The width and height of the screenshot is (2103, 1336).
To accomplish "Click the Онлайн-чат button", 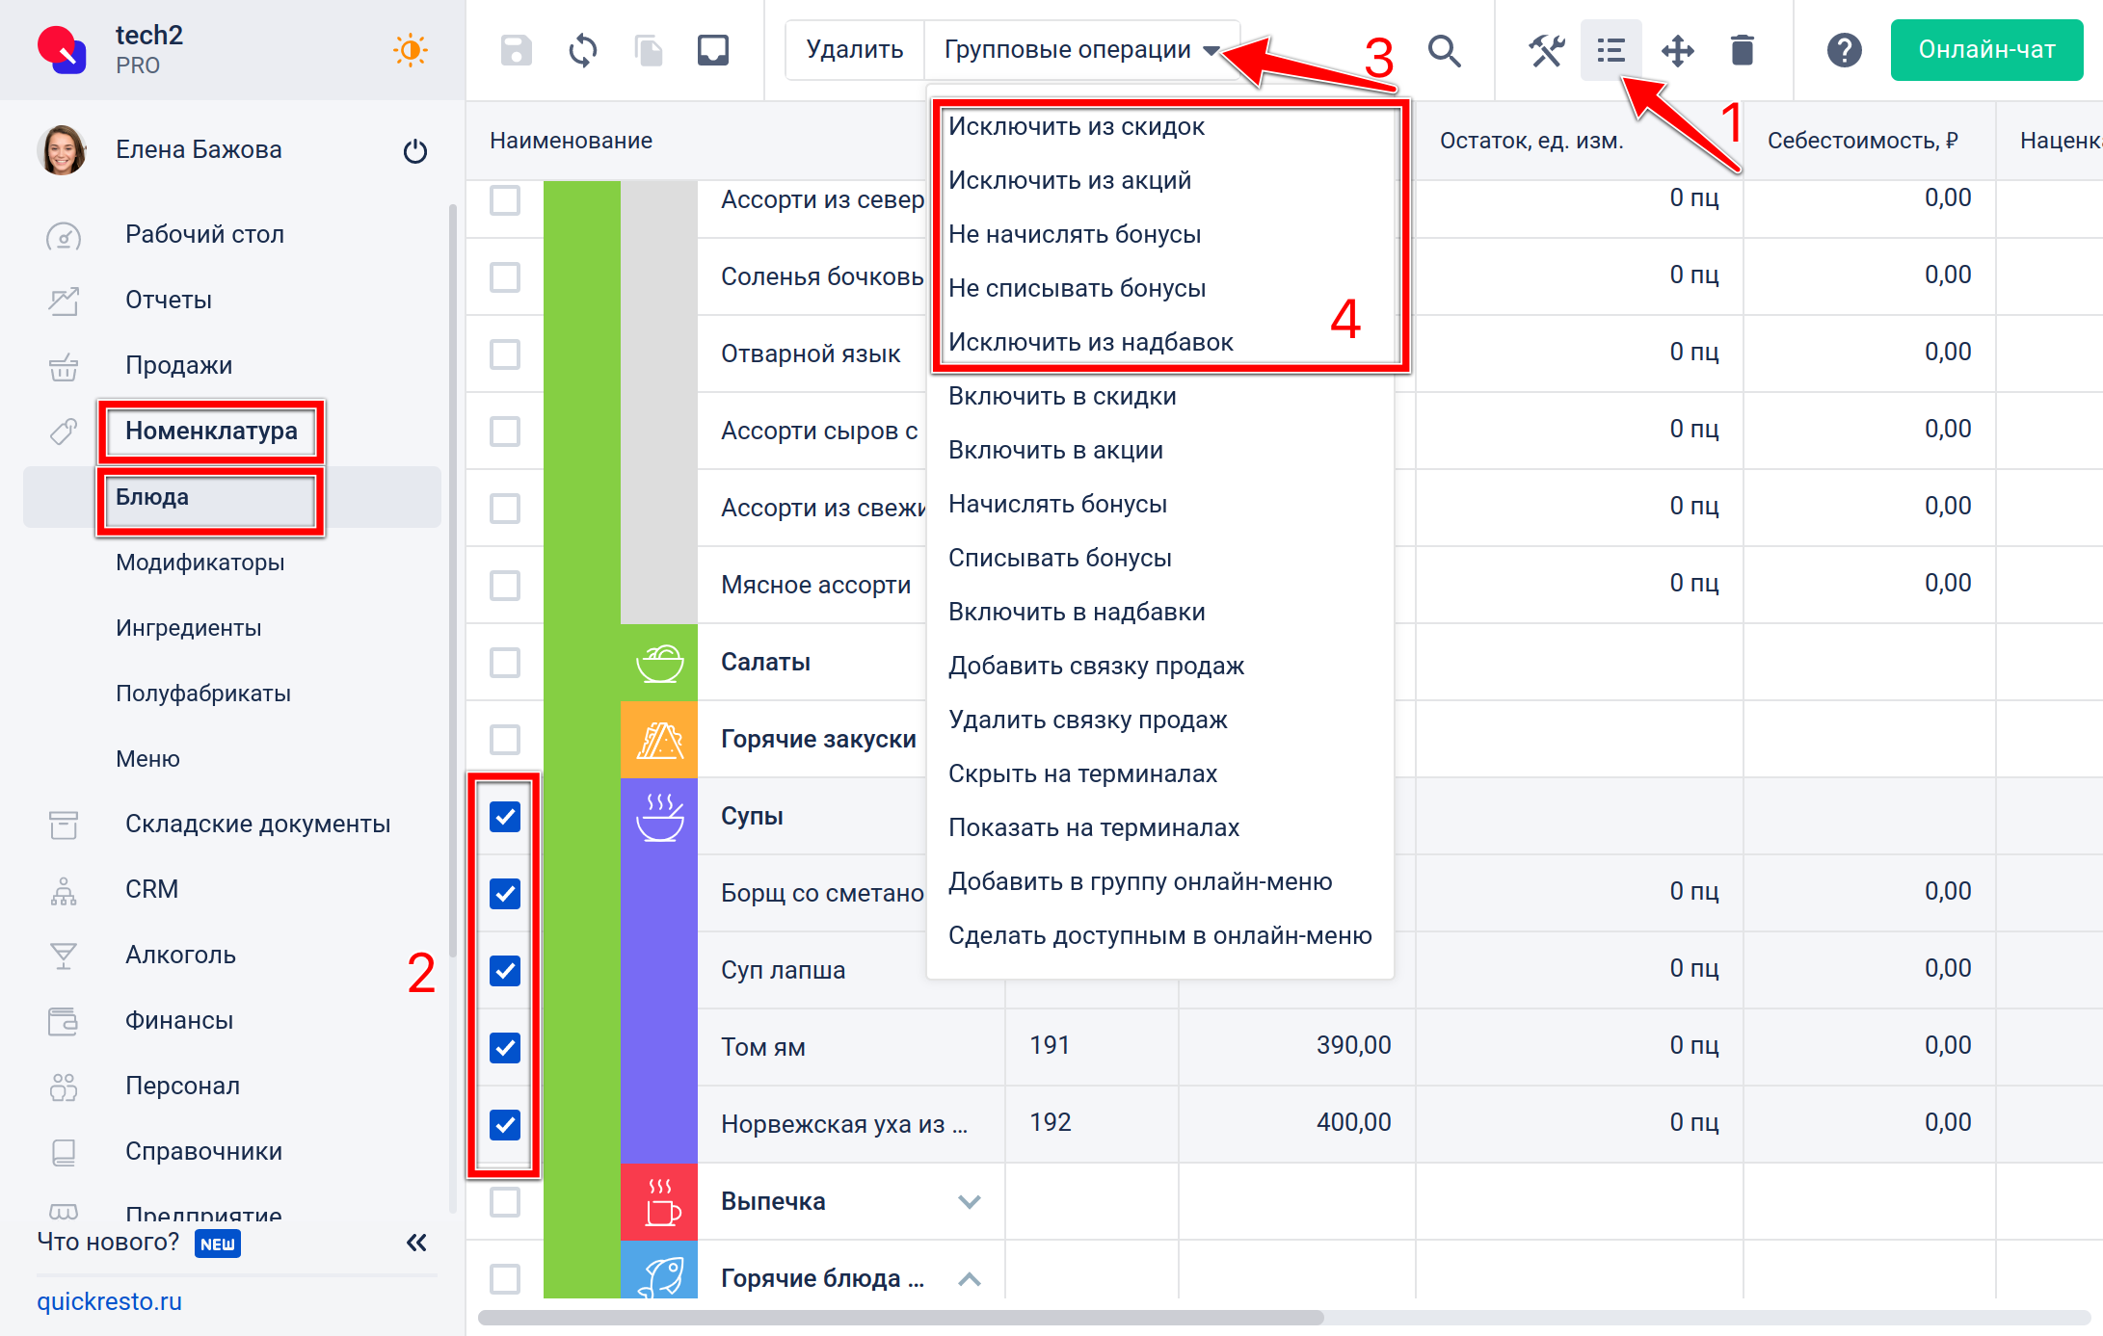I will pos(1986,50).
